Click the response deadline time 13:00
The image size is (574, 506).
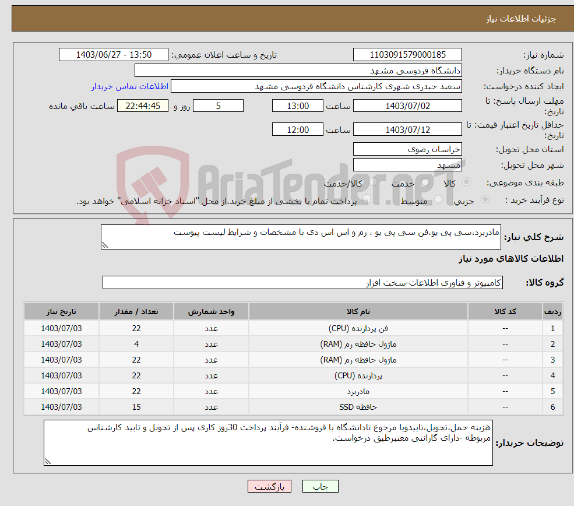(298, 106)
